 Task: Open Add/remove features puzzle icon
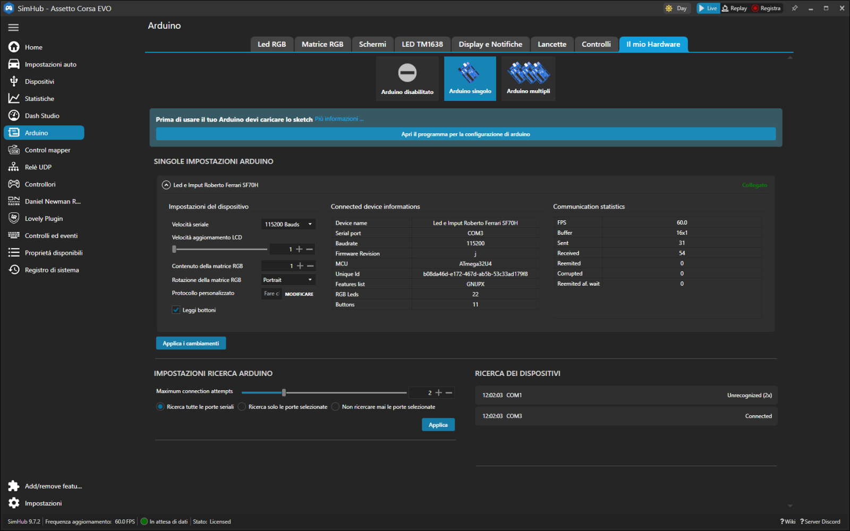[x=14, y=486]
